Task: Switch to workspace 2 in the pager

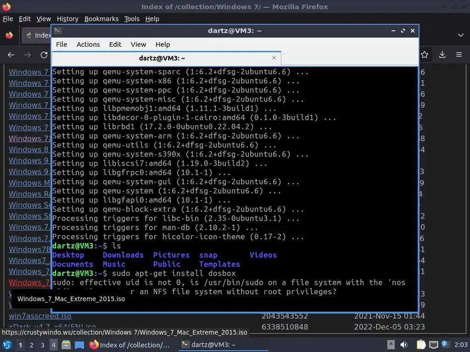Action: (x=31, y=345)
